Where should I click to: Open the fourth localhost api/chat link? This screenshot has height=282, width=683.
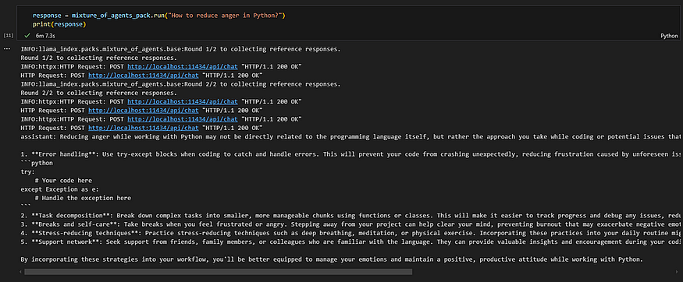coord(144,111)
